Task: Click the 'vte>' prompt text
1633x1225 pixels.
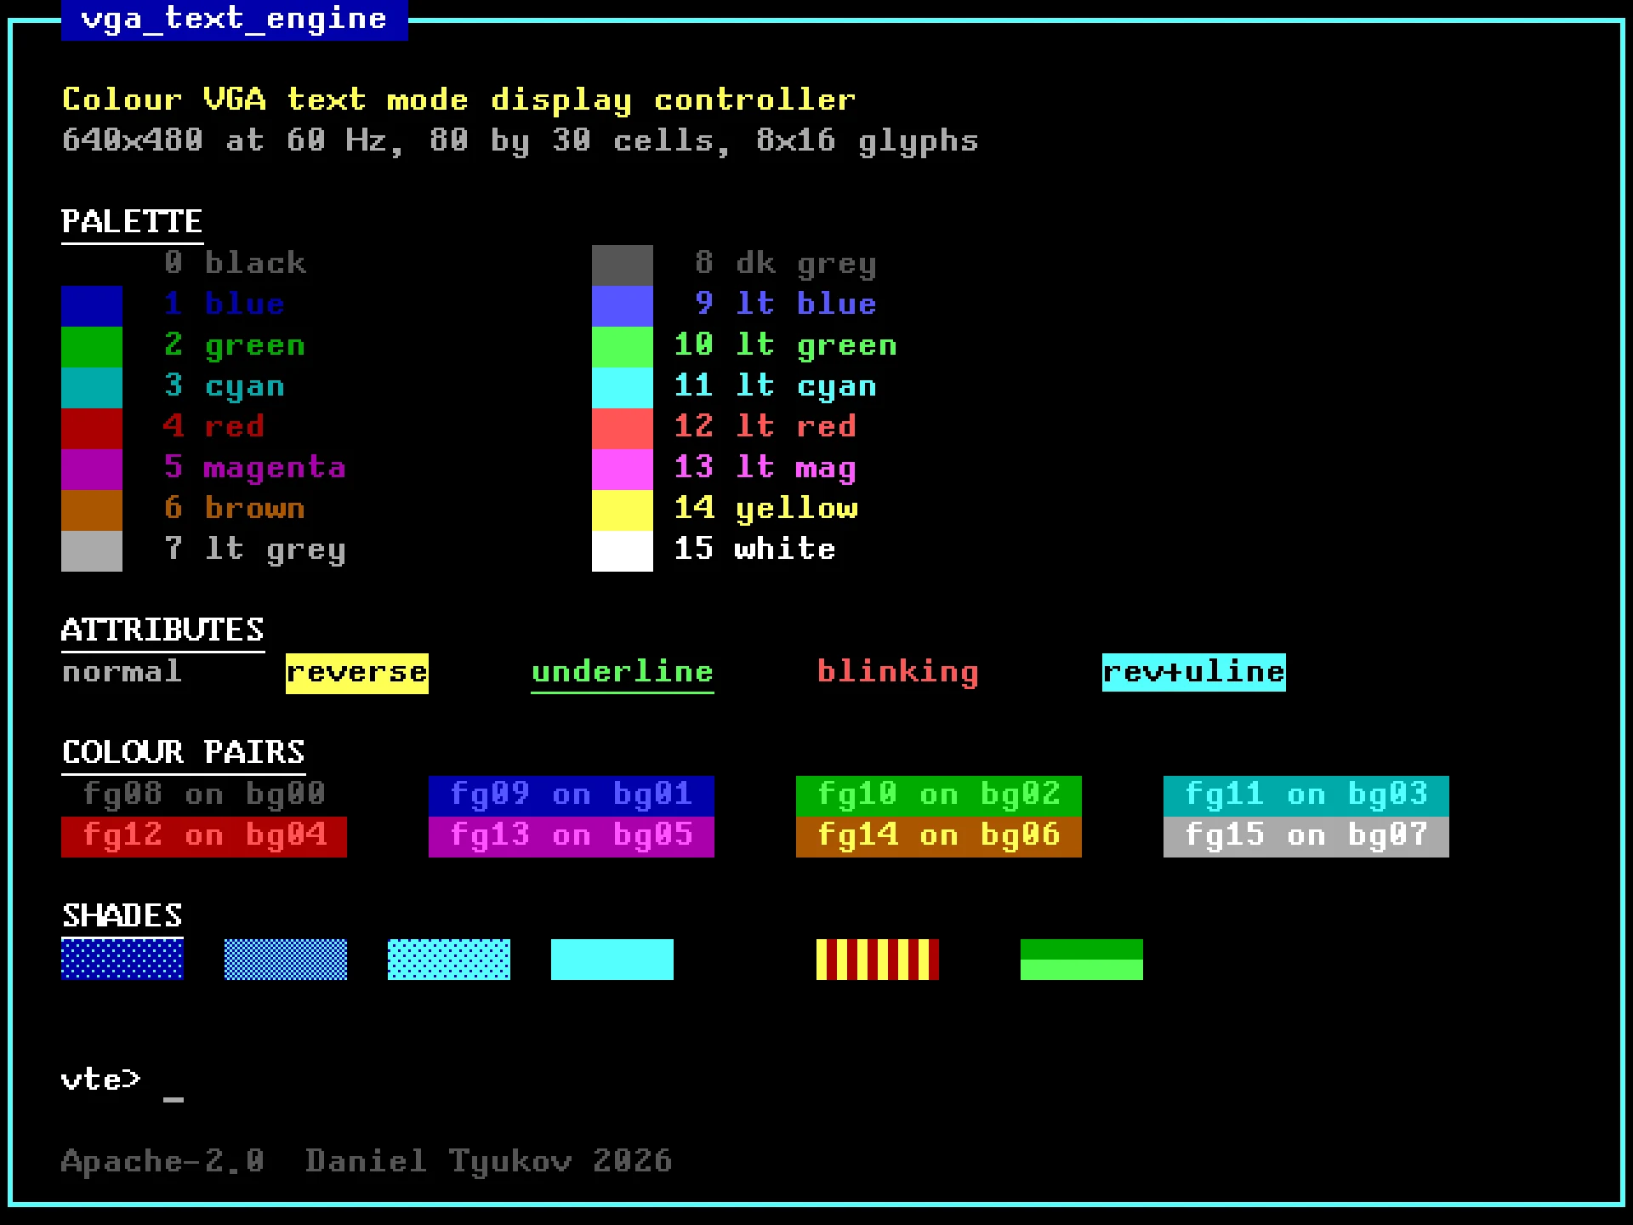Action: 101,1080
